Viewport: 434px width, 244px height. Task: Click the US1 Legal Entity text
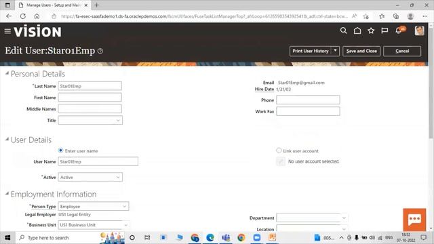75,214
